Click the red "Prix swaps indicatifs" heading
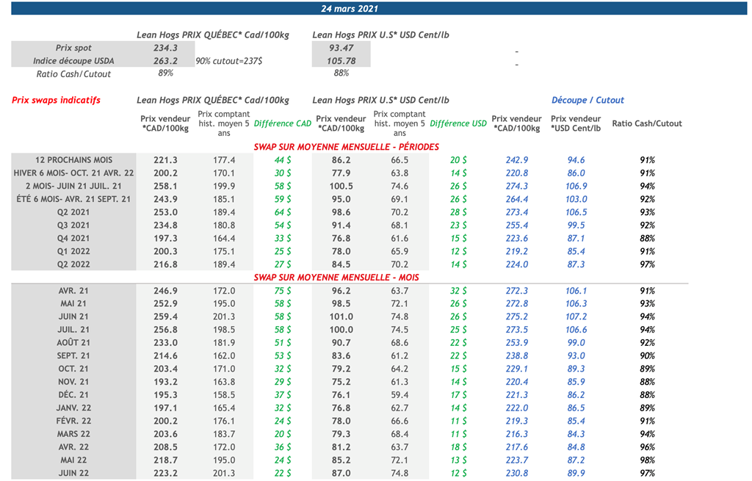The width and height of the screenshot is (752, 481). click(x=57, y=100)
